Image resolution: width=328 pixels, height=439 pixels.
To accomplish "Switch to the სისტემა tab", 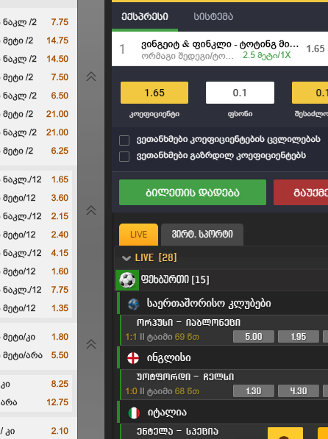I will point(213,16).
